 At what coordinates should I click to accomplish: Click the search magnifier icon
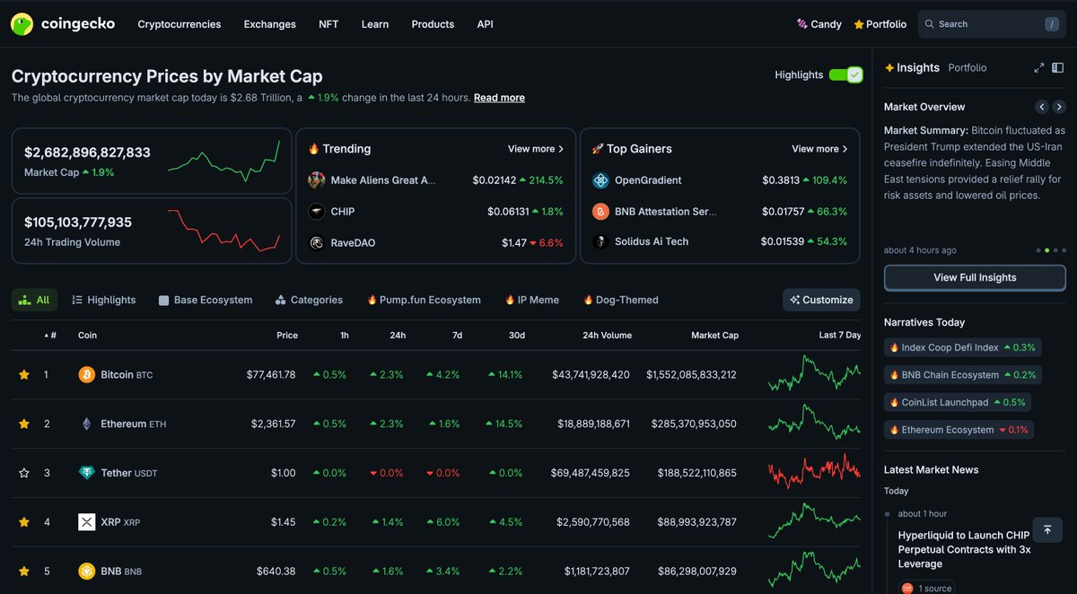(928, 24)
